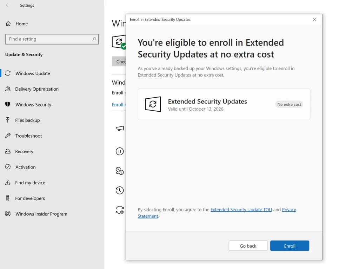Open For developers settings
Viewport: 359px width, 269px height.
[x=30, y=198]
